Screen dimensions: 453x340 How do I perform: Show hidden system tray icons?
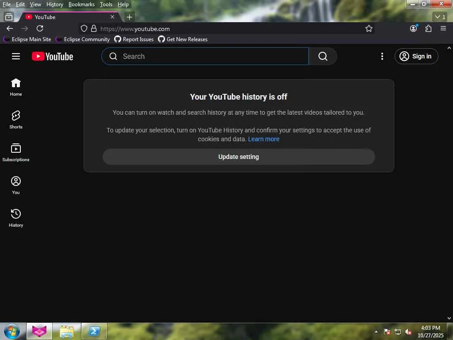[x=376, y=332]
